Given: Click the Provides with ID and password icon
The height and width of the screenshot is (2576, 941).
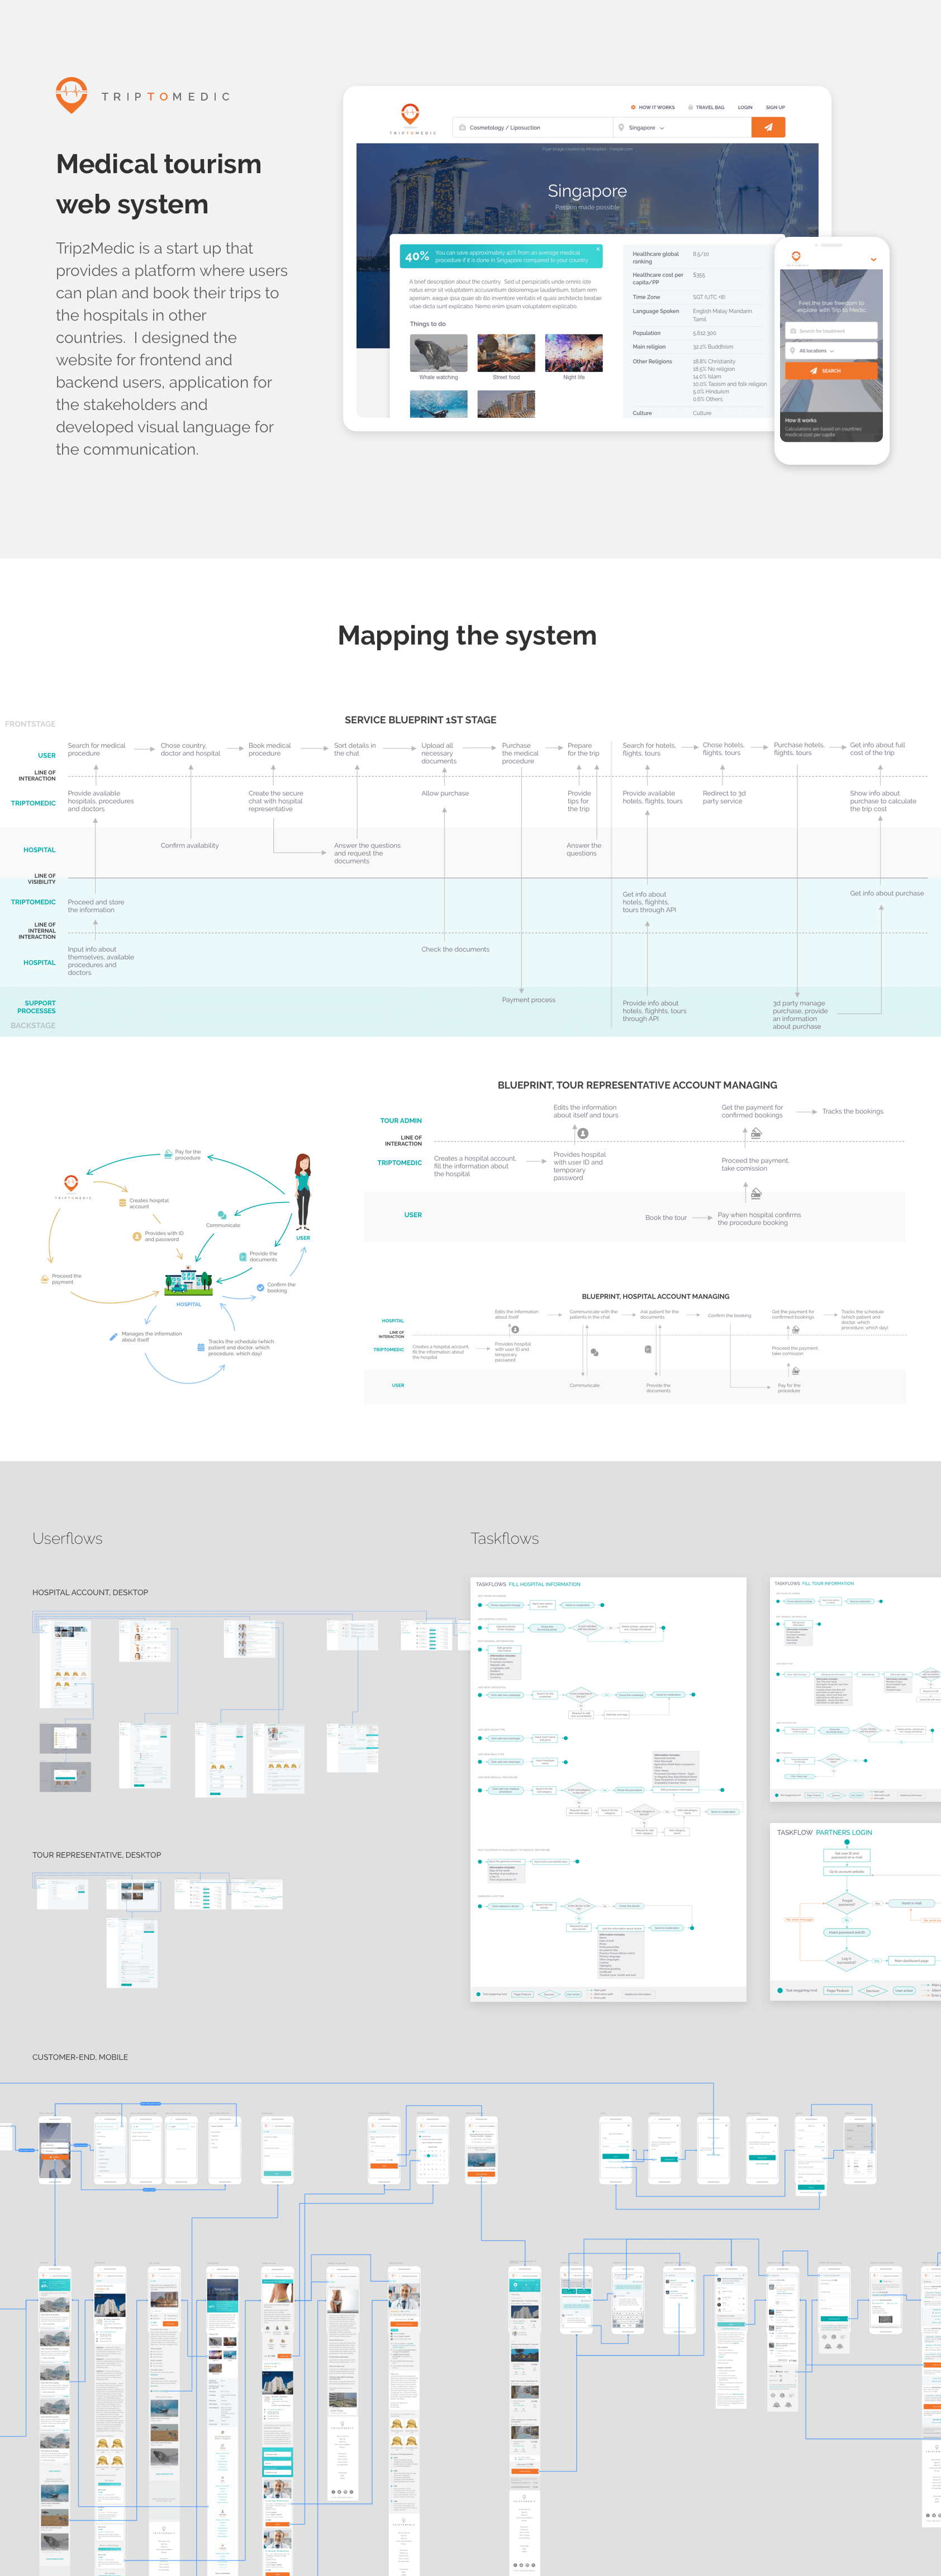Looking at the screenshot, I should coord(137,1236).
